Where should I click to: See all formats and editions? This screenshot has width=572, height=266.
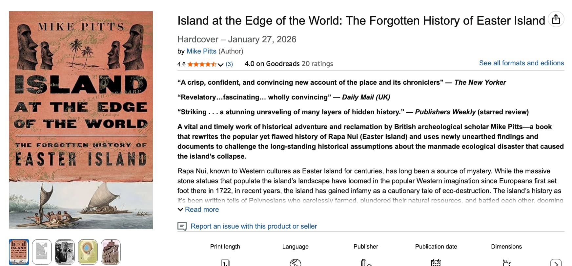pos(521,63)
